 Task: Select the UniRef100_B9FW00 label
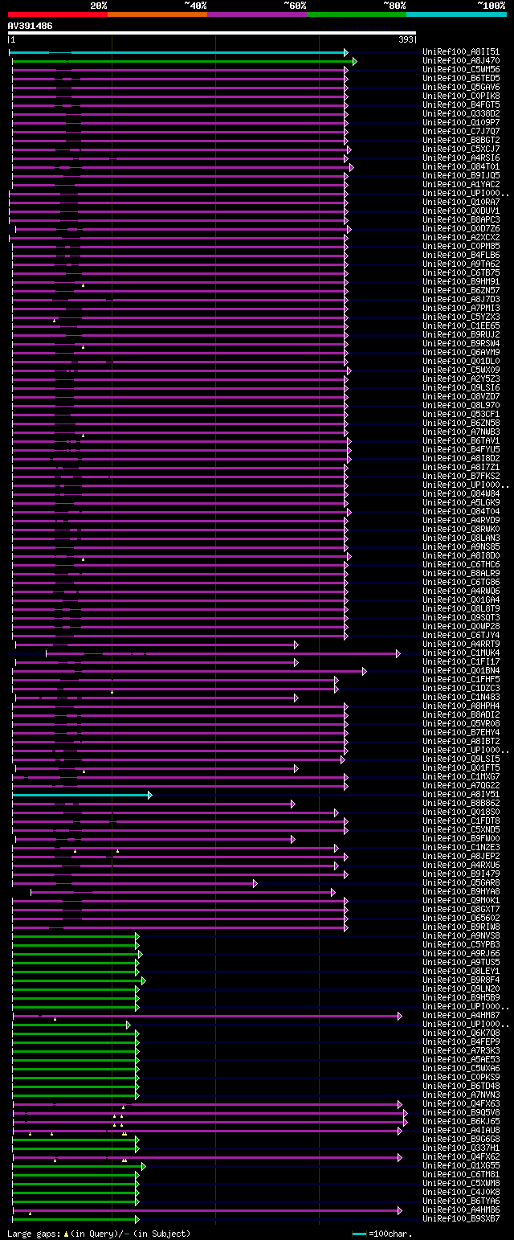point(462,839)
